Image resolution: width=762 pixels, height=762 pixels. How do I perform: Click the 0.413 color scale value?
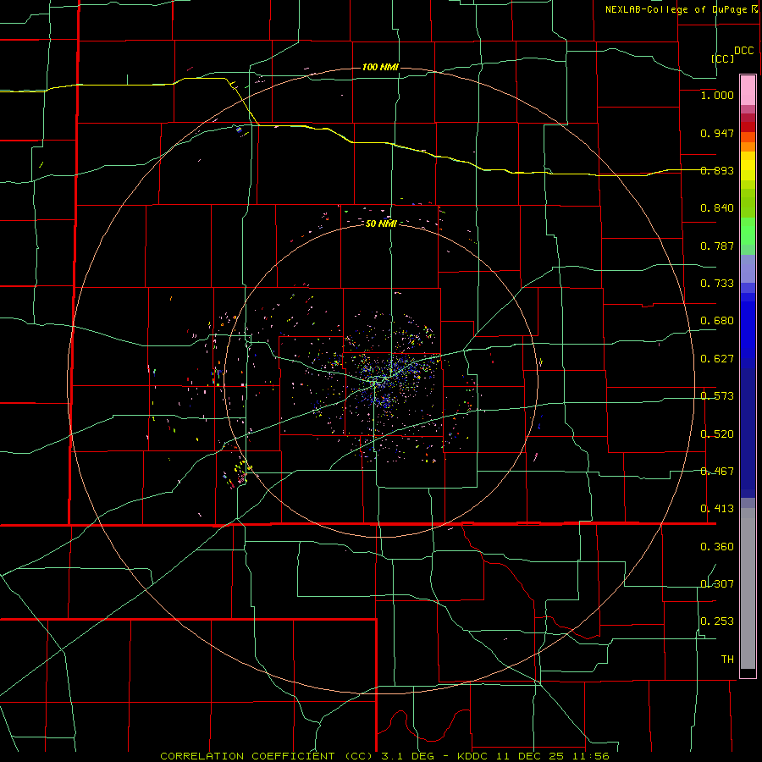coord(717,509)
